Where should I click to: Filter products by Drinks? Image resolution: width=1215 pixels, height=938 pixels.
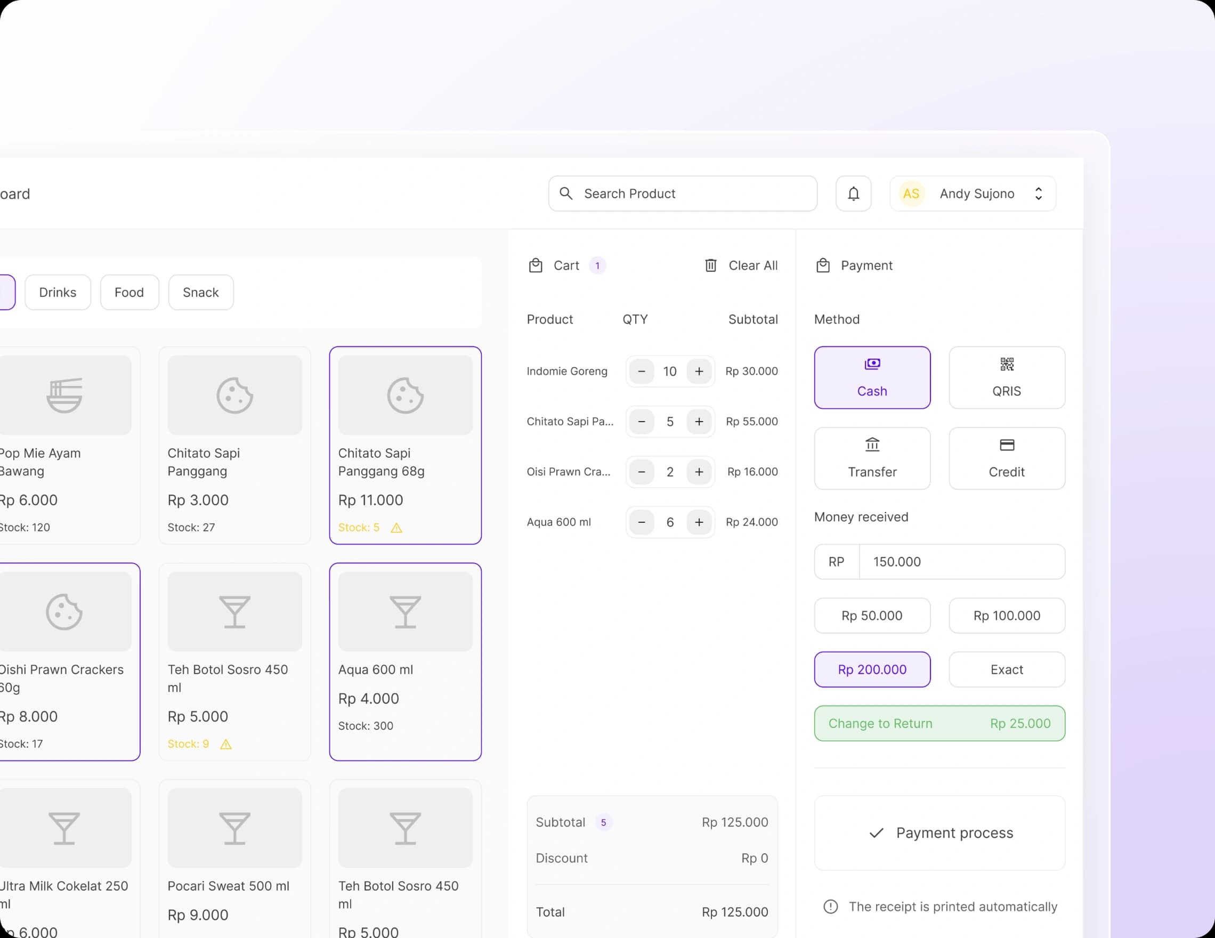58,292
